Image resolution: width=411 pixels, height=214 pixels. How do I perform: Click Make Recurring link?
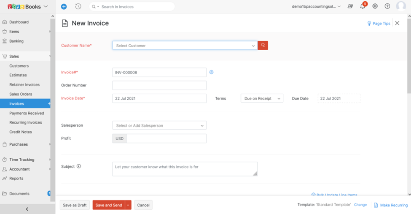394,205
